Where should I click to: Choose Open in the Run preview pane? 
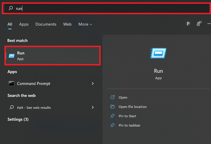[x=123, y=97]
